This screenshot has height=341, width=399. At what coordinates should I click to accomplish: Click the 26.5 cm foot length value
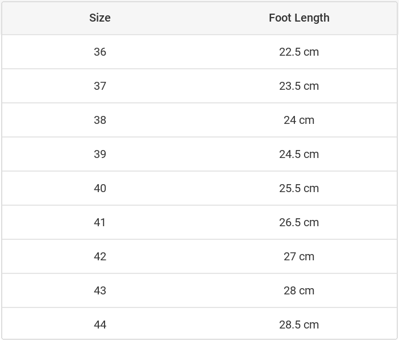(x=299, y=222)
